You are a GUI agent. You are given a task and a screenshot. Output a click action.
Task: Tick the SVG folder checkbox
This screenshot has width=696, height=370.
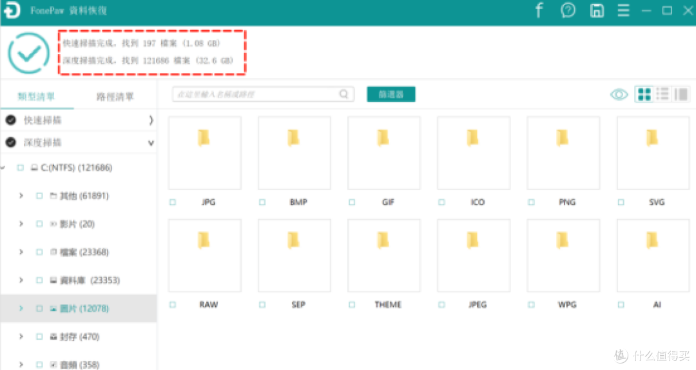pyautogui.click(x=621, y=202)
